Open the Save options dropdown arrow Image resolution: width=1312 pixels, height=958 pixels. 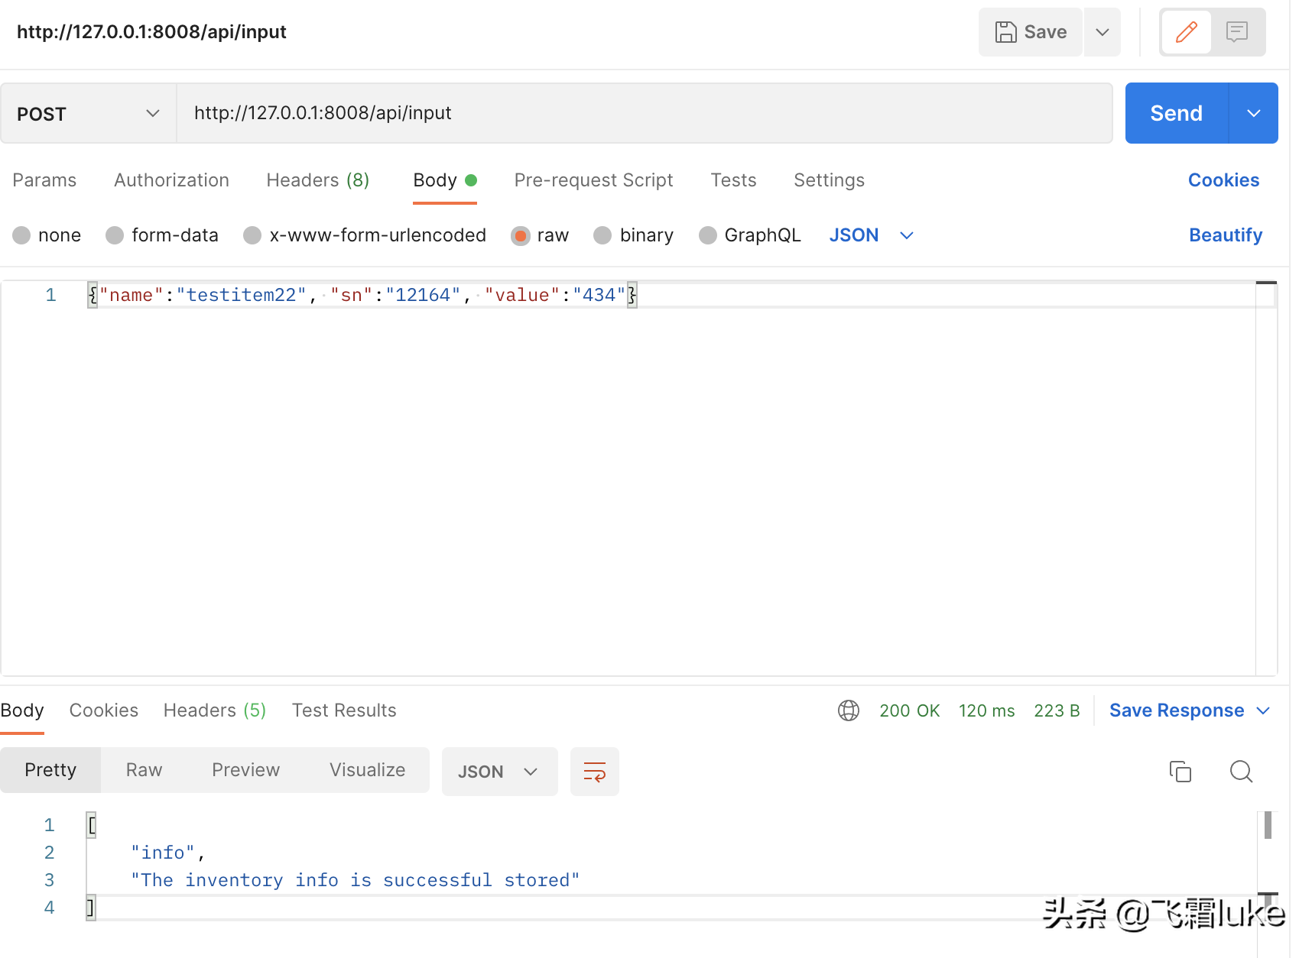[x=1103, y=32]
